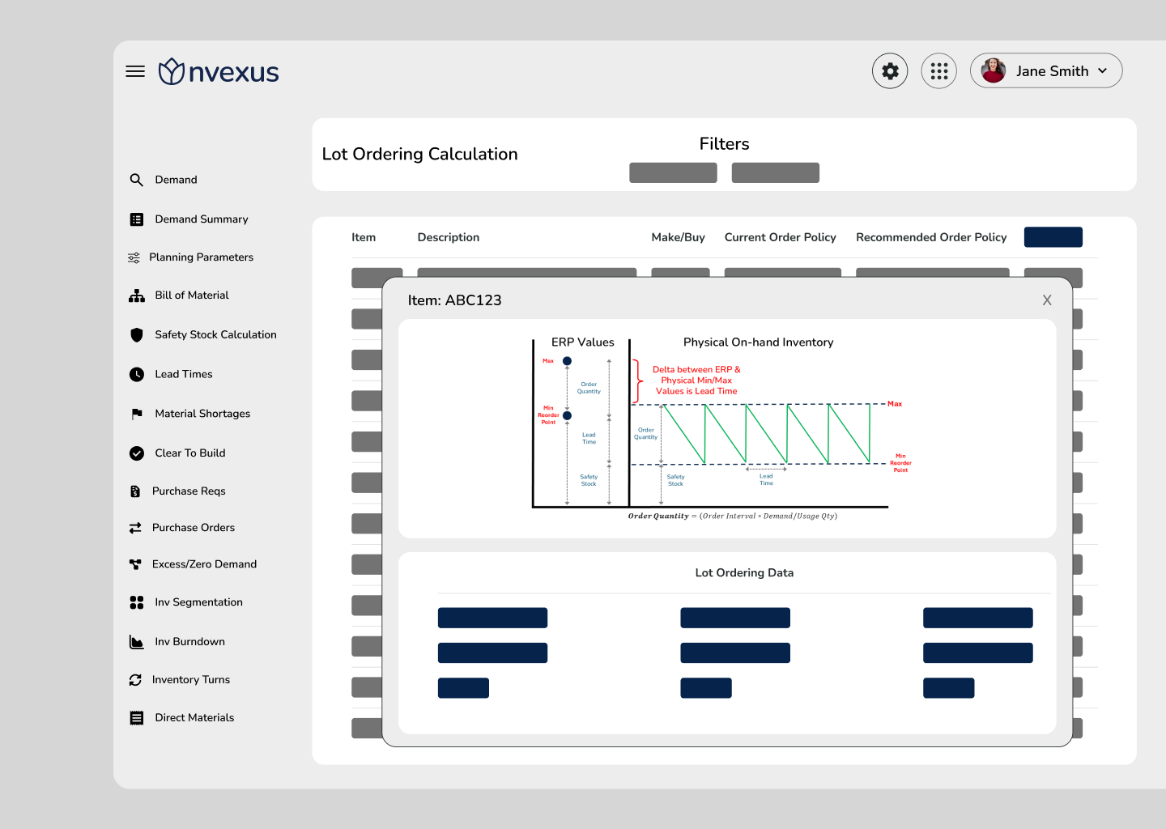Open settings gear icon

[890, 71]
